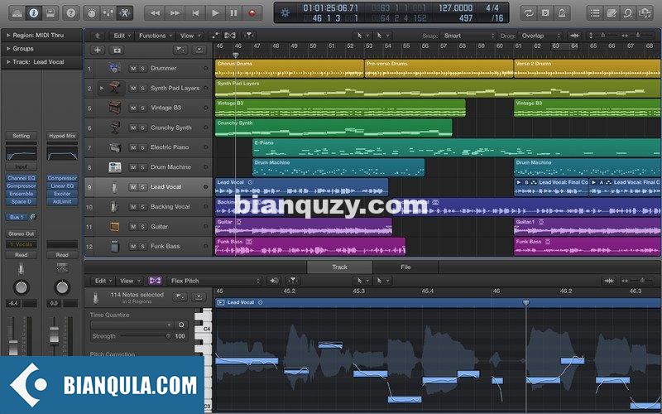Image resolution: width=662 pixels, height=414 pixels.
Task: Mute the Funk Bass track
Action: (x=133, y=246)
